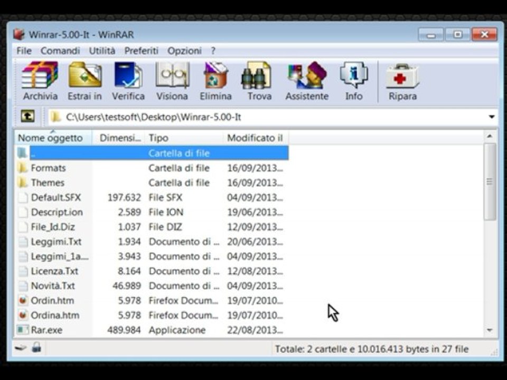This screenshot has width=507, height=380.
Task: Click the Default.SFX file icon
Action: (x=23, y=197)
